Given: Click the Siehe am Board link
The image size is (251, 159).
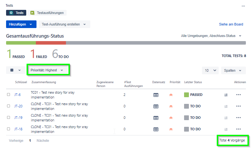Looking at the screenshot, I should pyautogui.click(x=231, y=24).
